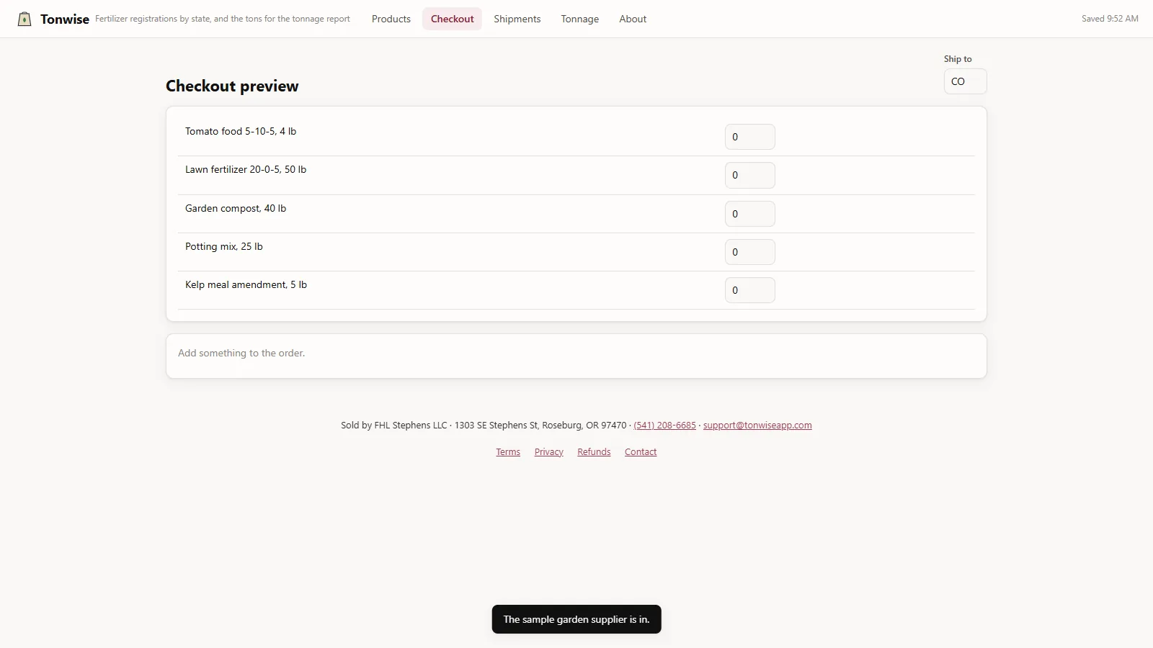The width and height of the screenshot is (1153, 648).
Task: Focus quantity field for Lawn fertilizer 20-0-5
Action: tap(750, 175)
